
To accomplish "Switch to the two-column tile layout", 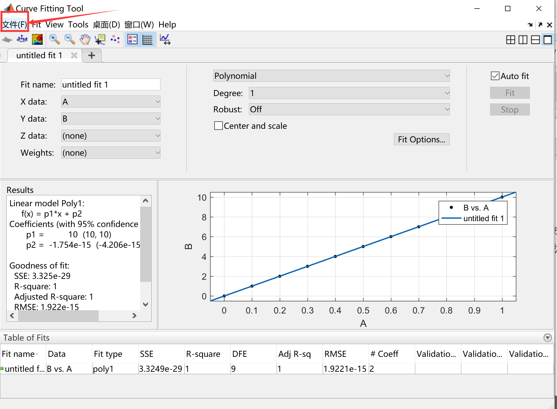I will click(523, 40).
